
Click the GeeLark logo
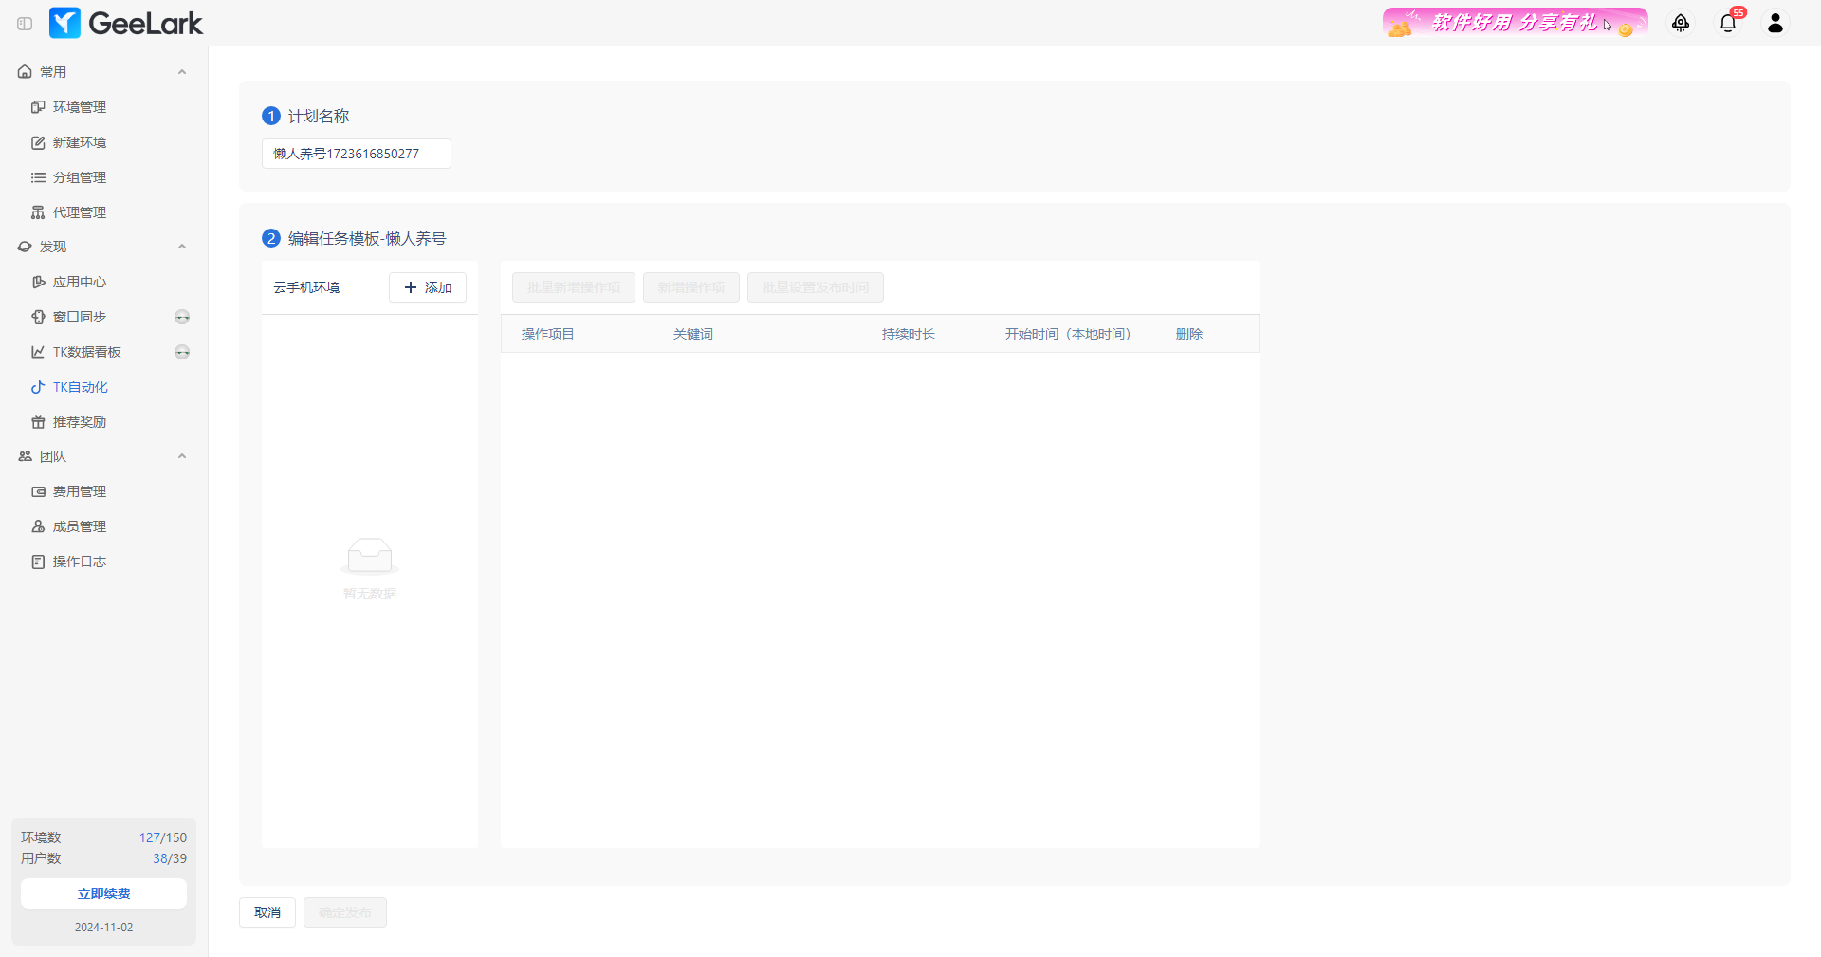click(x=126, y=24)
